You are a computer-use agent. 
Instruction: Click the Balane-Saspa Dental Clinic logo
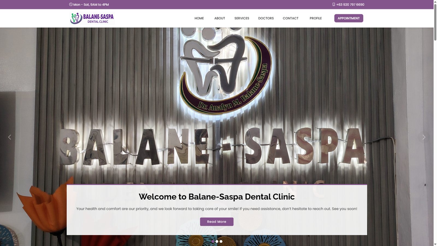pyautogui.click(x=92, y=18)
